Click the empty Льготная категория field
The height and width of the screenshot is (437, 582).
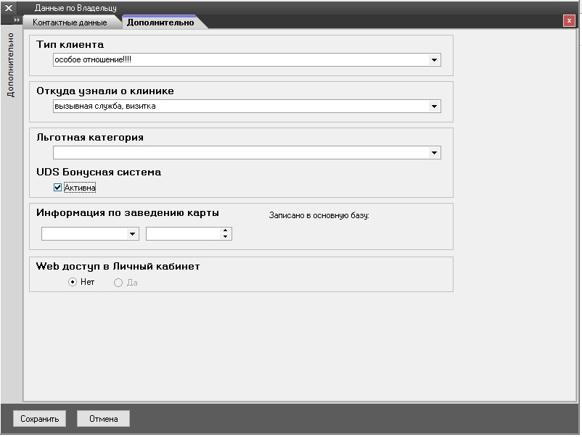coord(239,153)
